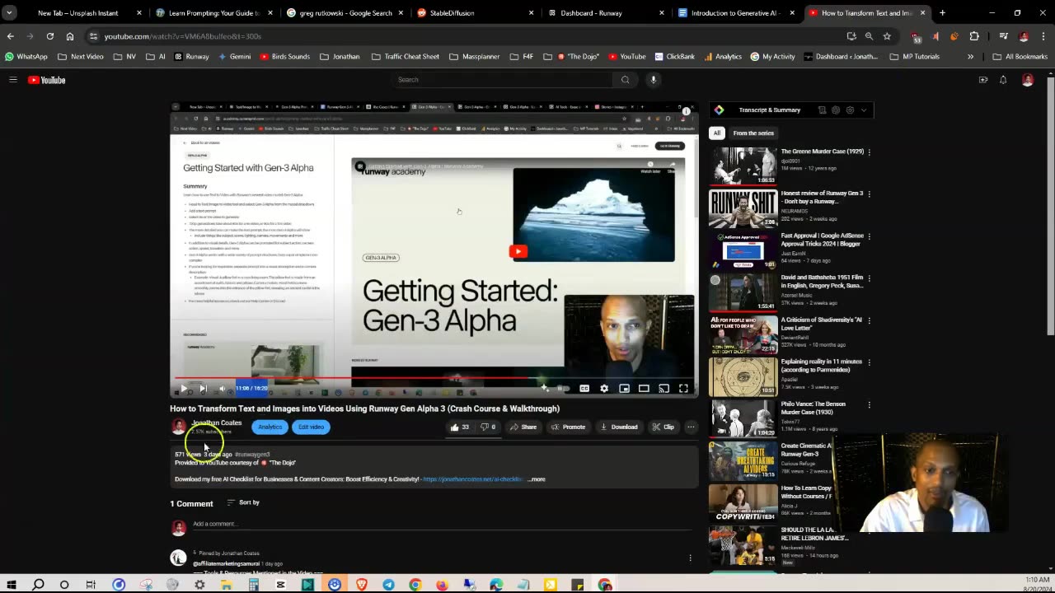
Task: Dislike the video with thumbs down
Action: coord(488,427)
